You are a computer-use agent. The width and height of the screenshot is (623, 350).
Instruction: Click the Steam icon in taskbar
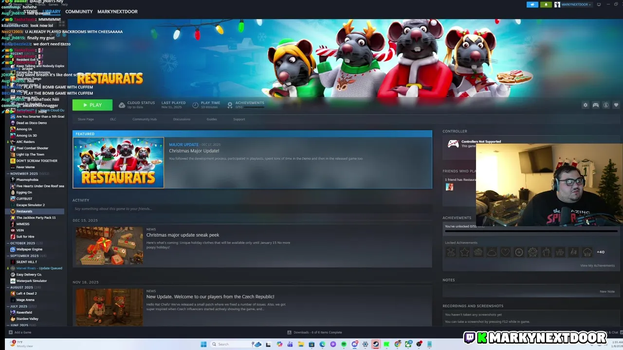point(376,344)
